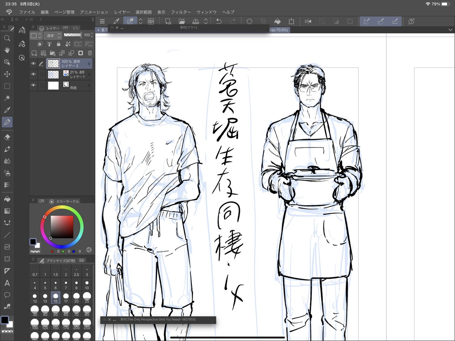Hide レイヤー 2 using its eye icon
The width and height of the screenshot is (455, 341).
(33, 63)
